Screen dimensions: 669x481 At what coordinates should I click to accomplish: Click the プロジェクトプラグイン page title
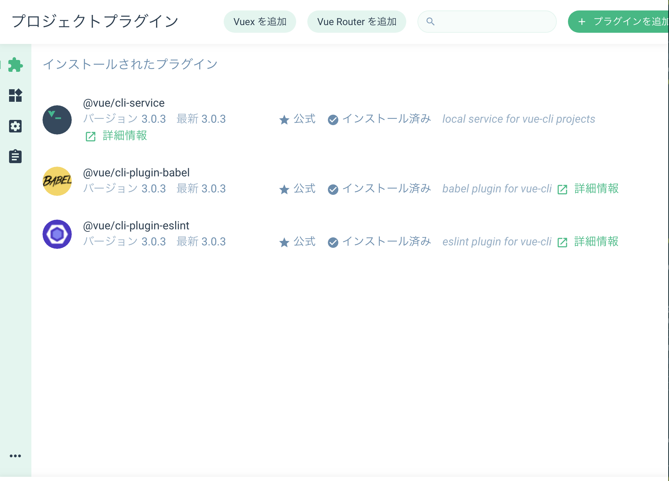point(95,21)
